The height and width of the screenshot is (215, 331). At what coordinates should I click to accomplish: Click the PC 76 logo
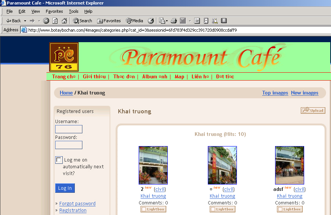[64, 57]
